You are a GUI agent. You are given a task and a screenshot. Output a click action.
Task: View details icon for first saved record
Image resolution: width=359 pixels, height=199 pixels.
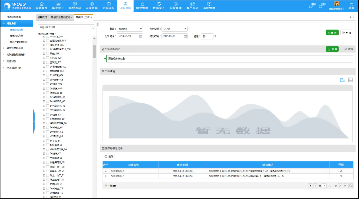point(341,171)
